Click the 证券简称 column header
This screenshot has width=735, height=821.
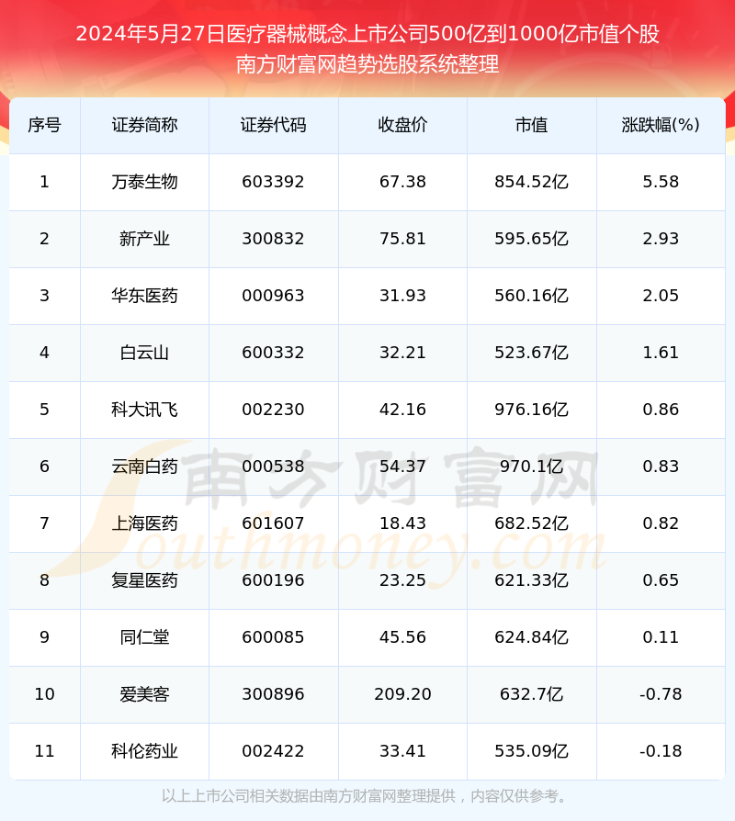coord(144,125)
